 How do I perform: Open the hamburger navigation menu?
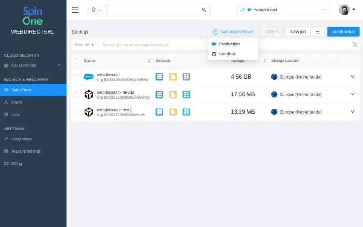click(x=75, y=10)
